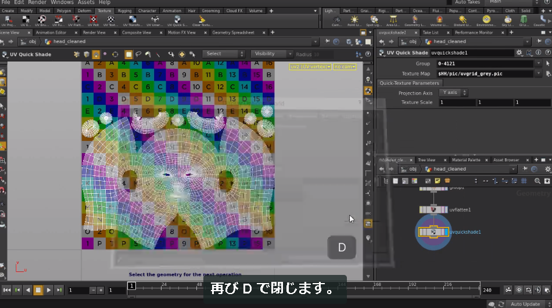
Task: Toggle primitives selection mode button
Action: click(96, 54)
